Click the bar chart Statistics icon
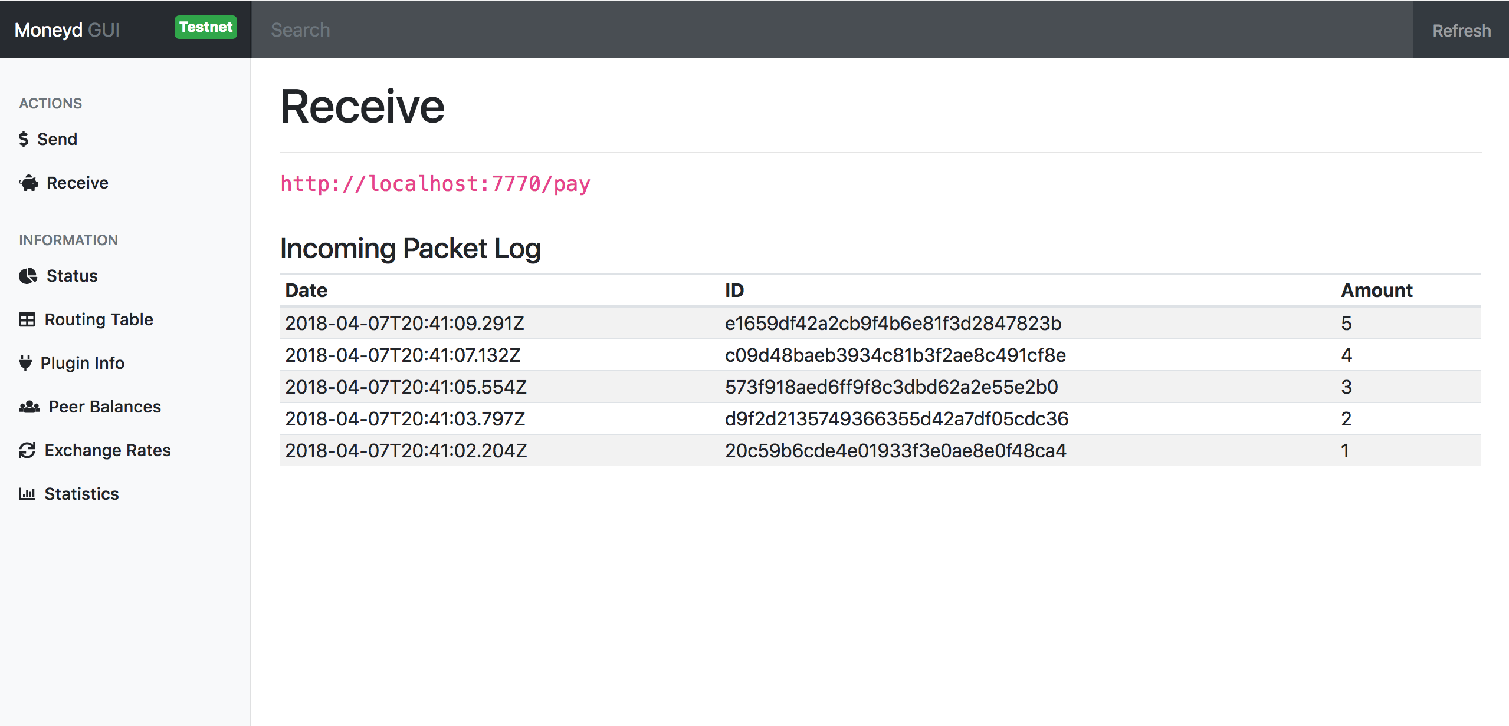1509x726 pixels. tap(27, 494)
